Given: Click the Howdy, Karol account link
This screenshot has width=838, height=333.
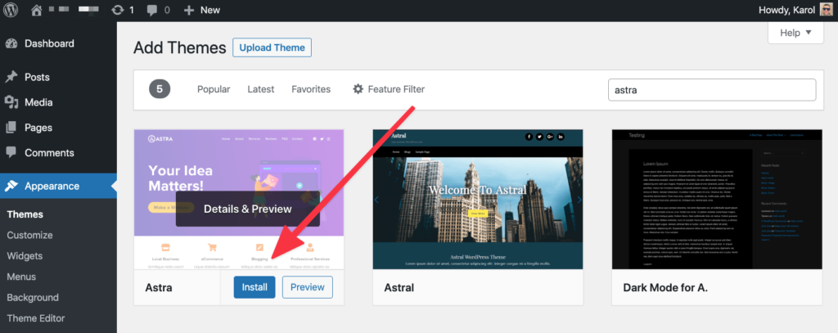Looking at the screenshot, I should click(x=786, y=10).
